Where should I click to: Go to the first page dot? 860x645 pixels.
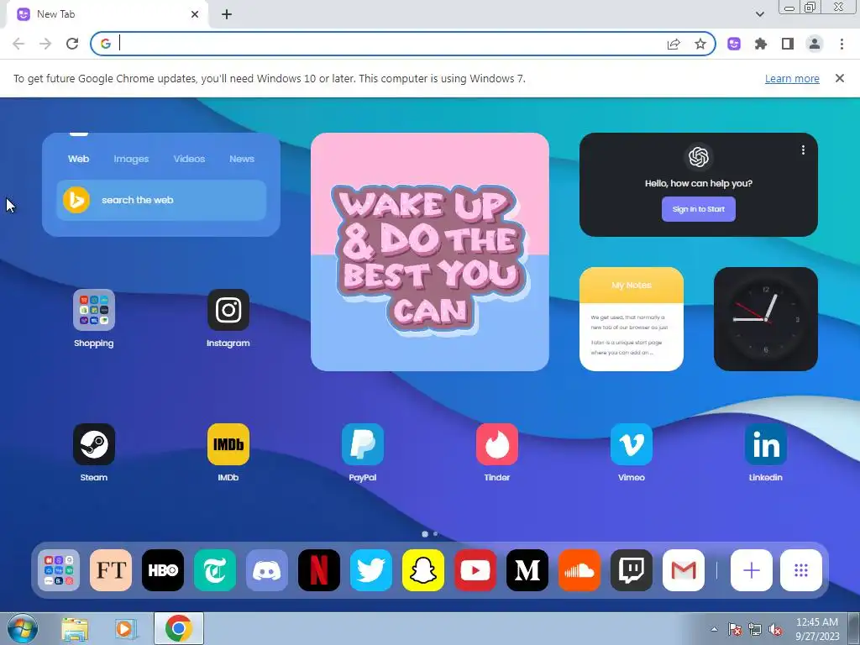[x=424, y=533]
